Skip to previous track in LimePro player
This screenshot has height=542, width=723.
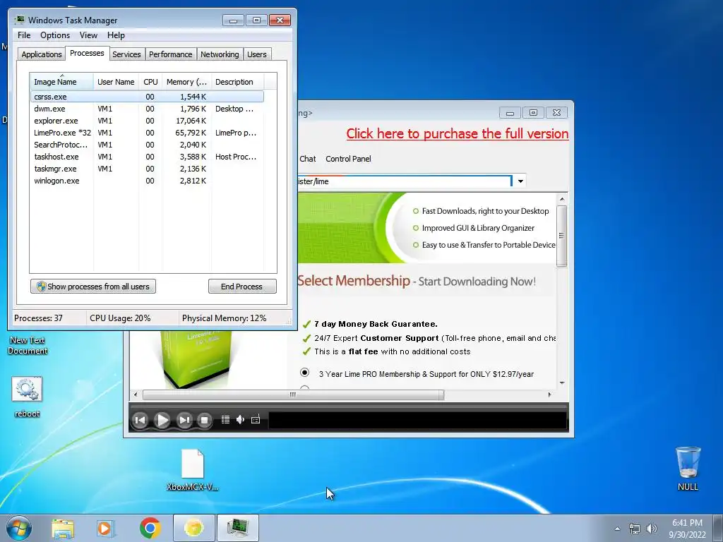point(141,420)
